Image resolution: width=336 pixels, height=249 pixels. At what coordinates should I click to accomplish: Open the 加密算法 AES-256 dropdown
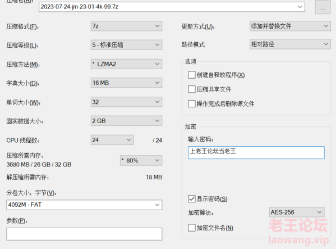tap(297, 212)
